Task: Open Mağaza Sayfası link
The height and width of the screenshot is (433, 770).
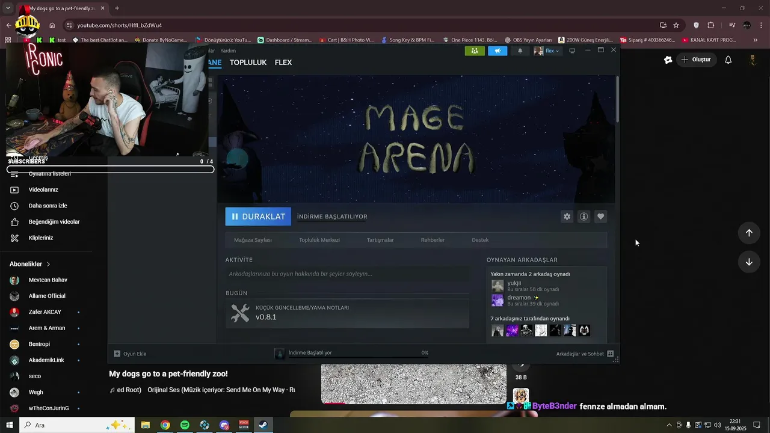Action: [x=253, y=240]
